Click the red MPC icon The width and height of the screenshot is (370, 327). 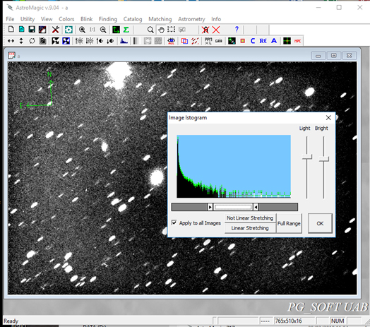tap(297, 41)
